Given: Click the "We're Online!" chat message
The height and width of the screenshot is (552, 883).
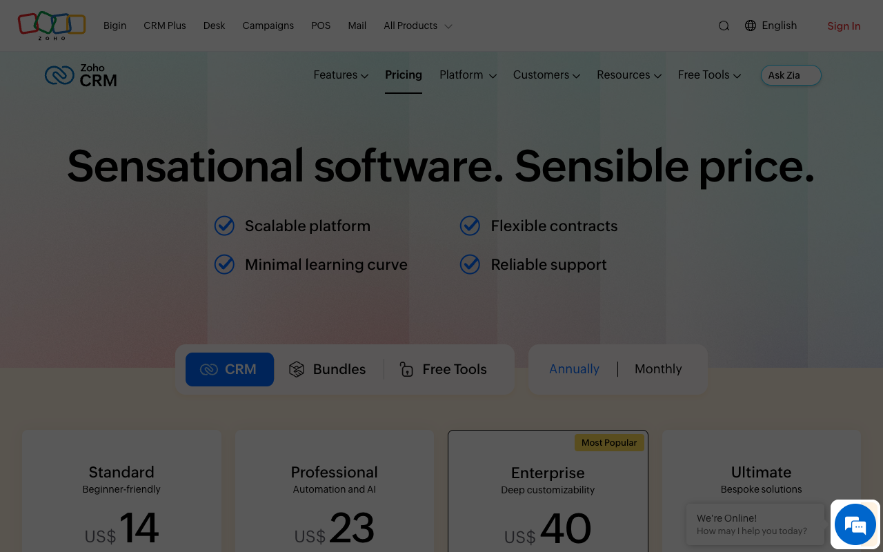Looking at the screenshot, I should coord(726,518).
